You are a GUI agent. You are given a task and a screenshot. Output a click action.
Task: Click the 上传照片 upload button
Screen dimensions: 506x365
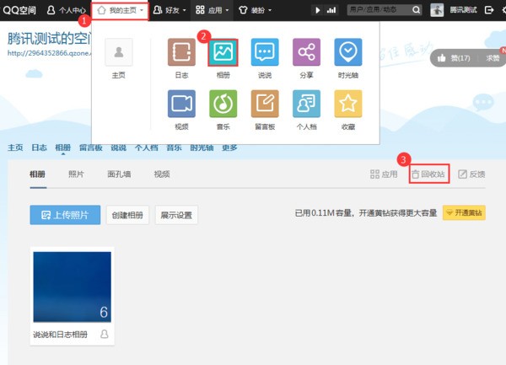coord(65,215)
